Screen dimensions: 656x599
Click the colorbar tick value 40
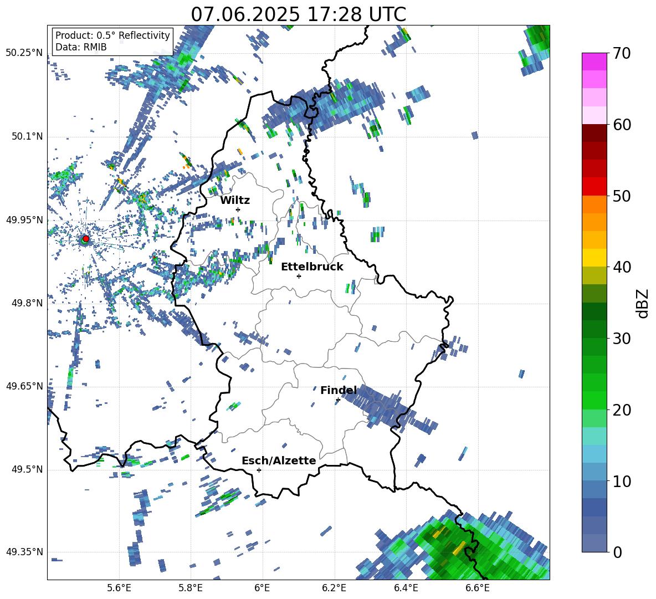(622, 267)
